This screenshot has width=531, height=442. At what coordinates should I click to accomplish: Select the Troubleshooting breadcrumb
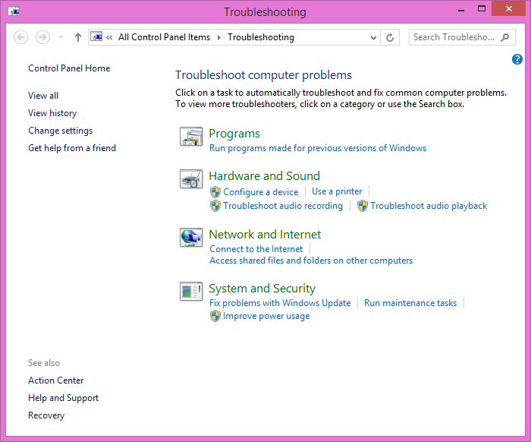pyautogui.click(x=261, y=37)
